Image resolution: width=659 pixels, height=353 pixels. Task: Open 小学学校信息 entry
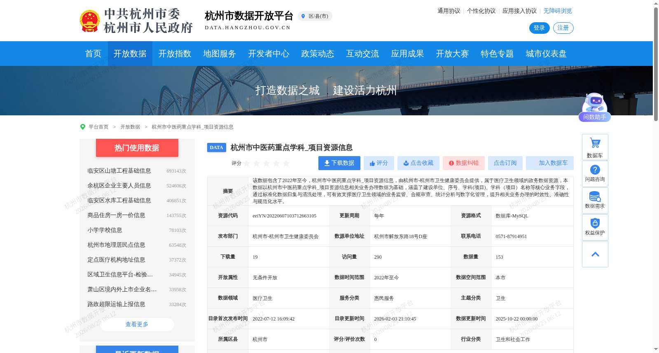pyautogui.click(x=105, y=230)
